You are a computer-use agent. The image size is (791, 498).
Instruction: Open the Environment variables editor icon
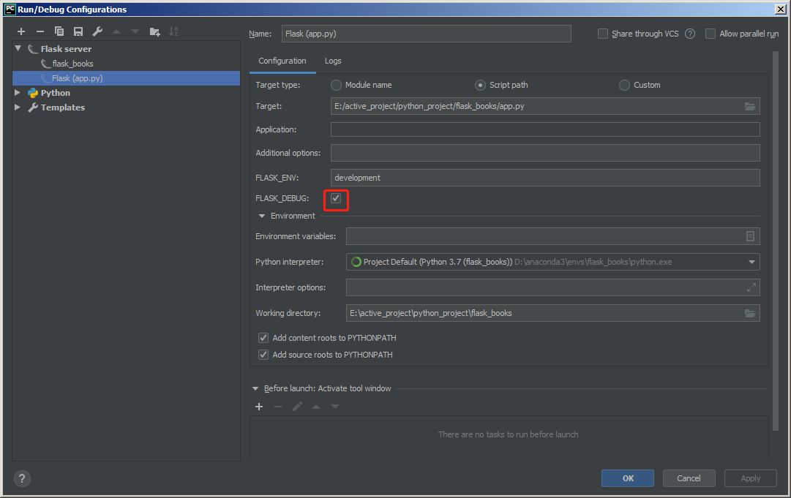(x=749, y=236)
